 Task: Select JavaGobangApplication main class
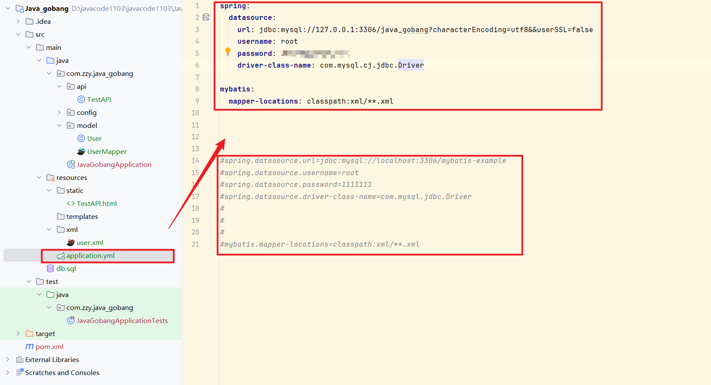114,164
